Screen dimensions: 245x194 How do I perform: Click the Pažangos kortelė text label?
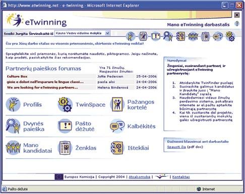141,105
